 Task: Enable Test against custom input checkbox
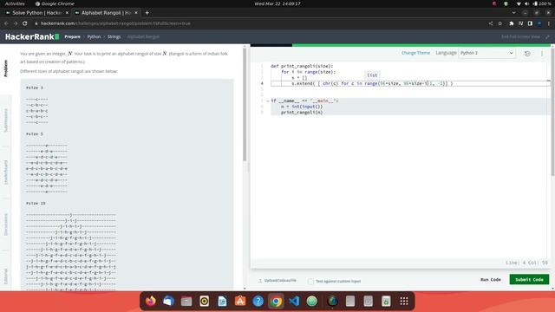[310, 281]
